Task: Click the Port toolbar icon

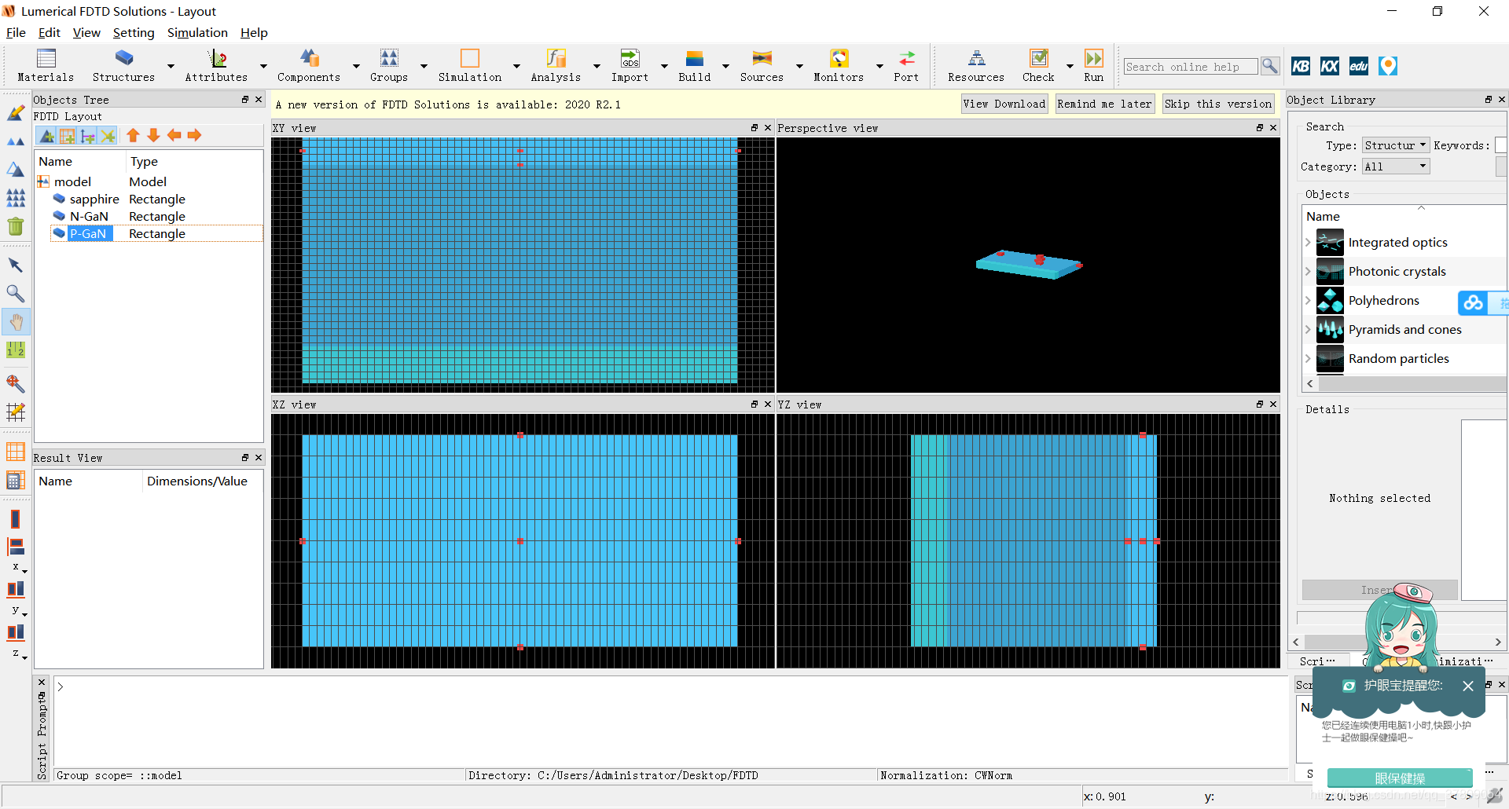Action: [x=906, y=65]
